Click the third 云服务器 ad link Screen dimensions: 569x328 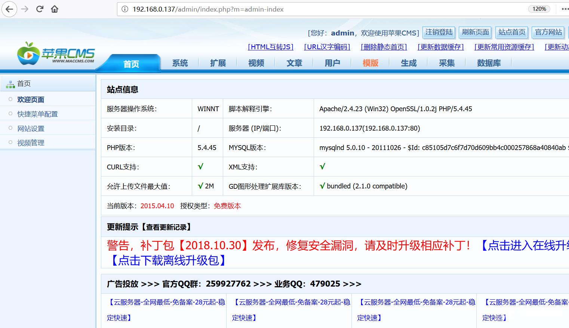click(416, 310)
